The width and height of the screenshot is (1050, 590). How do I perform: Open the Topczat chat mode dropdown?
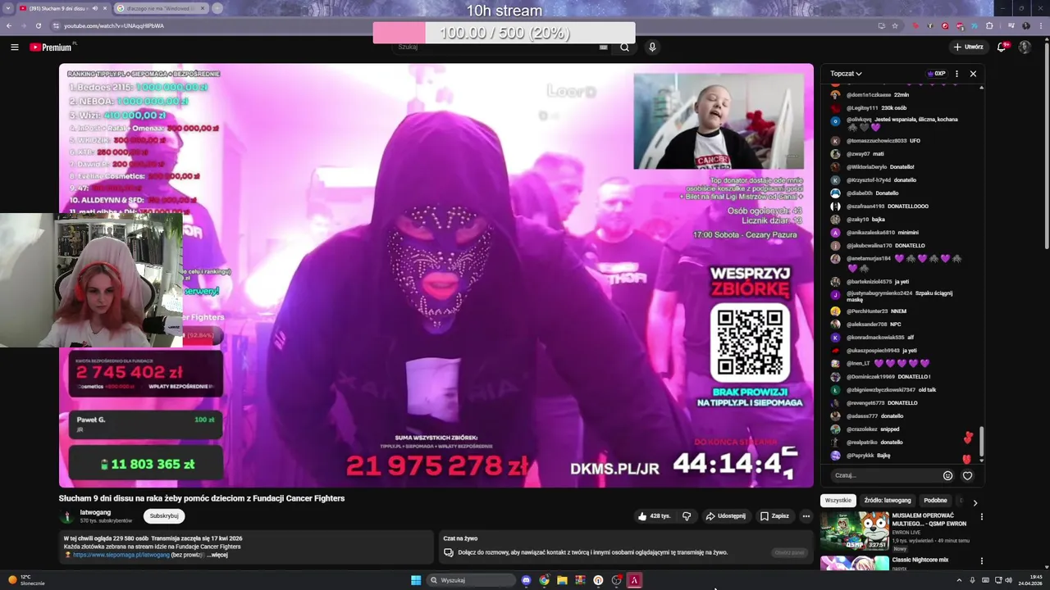pos(846,74)
